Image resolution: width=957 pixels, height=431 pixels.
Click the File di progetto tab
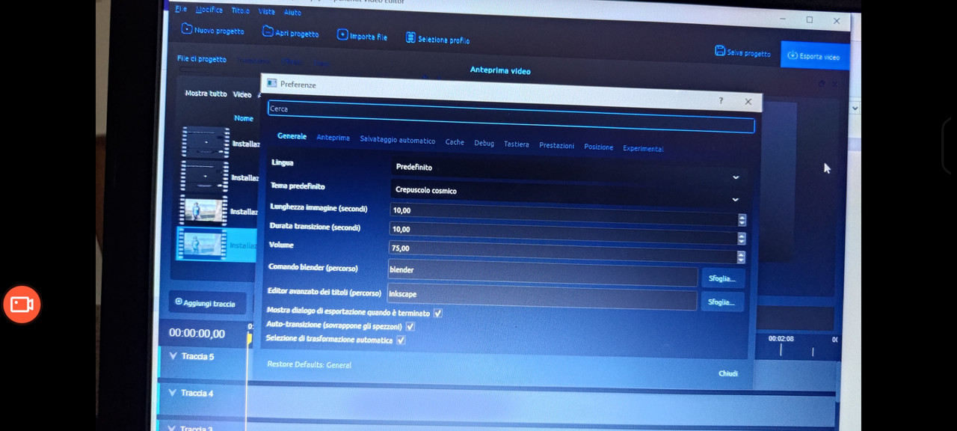coord(202,58)
